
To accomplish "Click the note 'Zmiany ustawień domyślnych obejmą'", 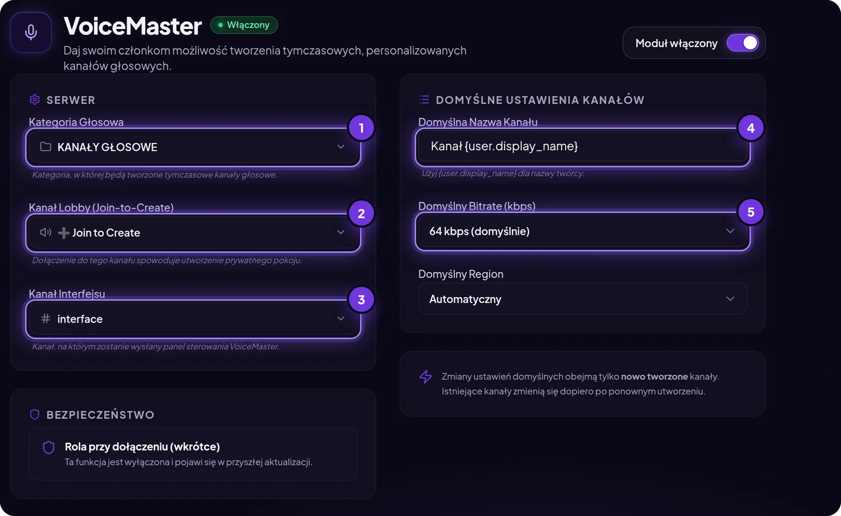I will [x=580, y=384].
